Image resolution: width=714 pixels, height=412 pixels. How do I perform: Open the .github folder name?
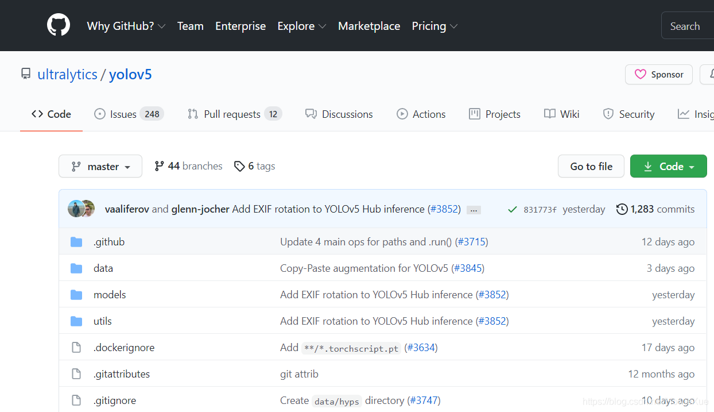pos(109,242)
